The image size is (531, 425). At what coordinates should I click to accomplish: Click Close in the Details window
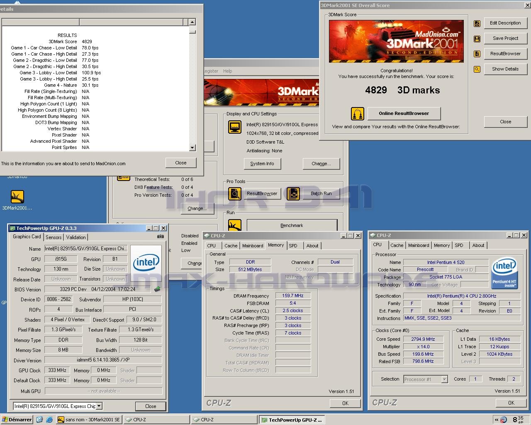pos(181,163)
